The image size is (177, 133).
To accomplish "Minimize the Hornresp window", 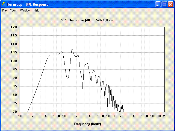I will tap(158, 4).
